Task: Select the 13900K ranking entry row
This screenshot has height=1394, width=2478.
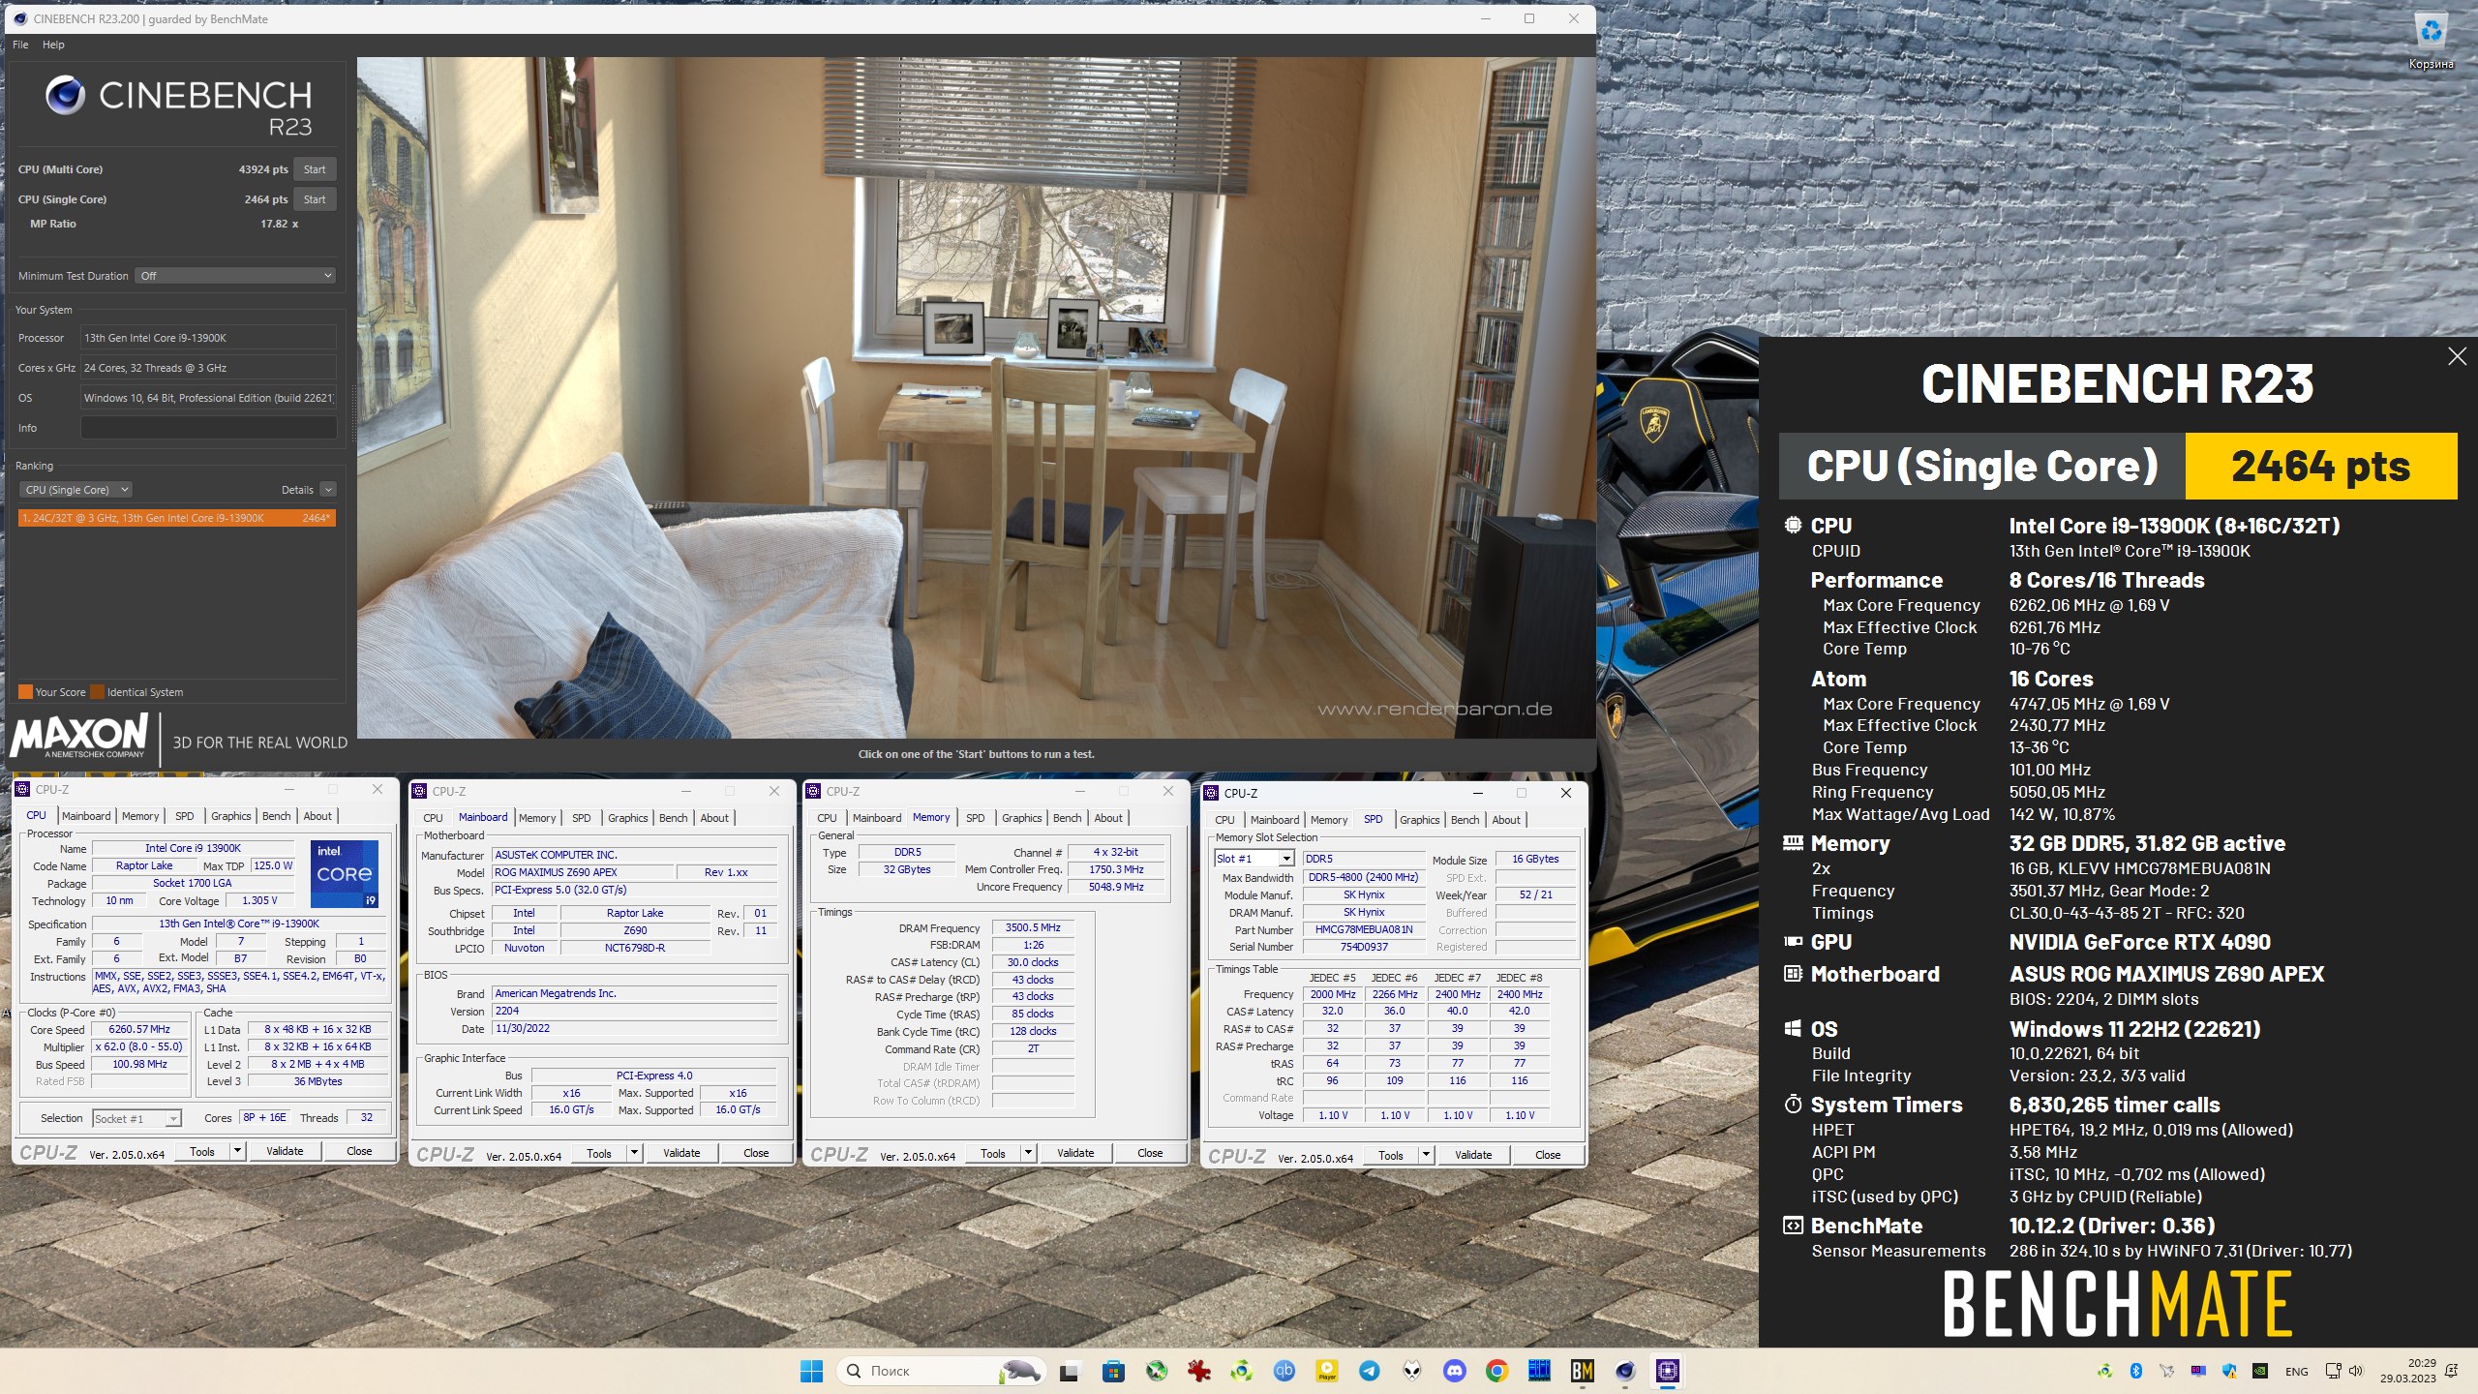Action: 177,518
